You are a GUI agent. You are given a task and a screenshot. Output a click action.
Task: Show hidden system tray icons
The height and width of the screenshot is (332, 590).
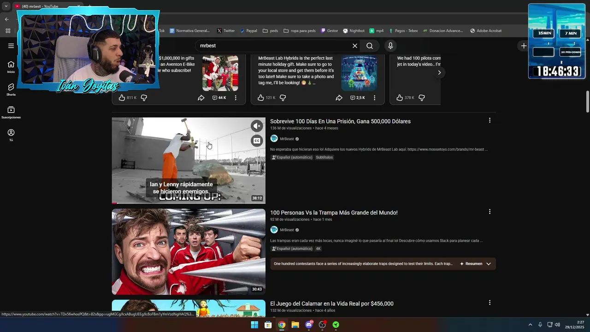(530, 325)
